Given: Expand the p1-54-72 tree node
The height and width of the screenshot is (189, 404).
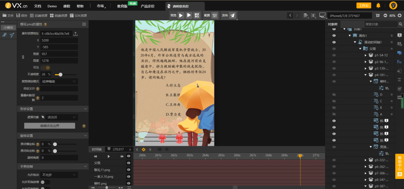Looking at the screenshot, I should pyautogui.click(x=365, y=55).
